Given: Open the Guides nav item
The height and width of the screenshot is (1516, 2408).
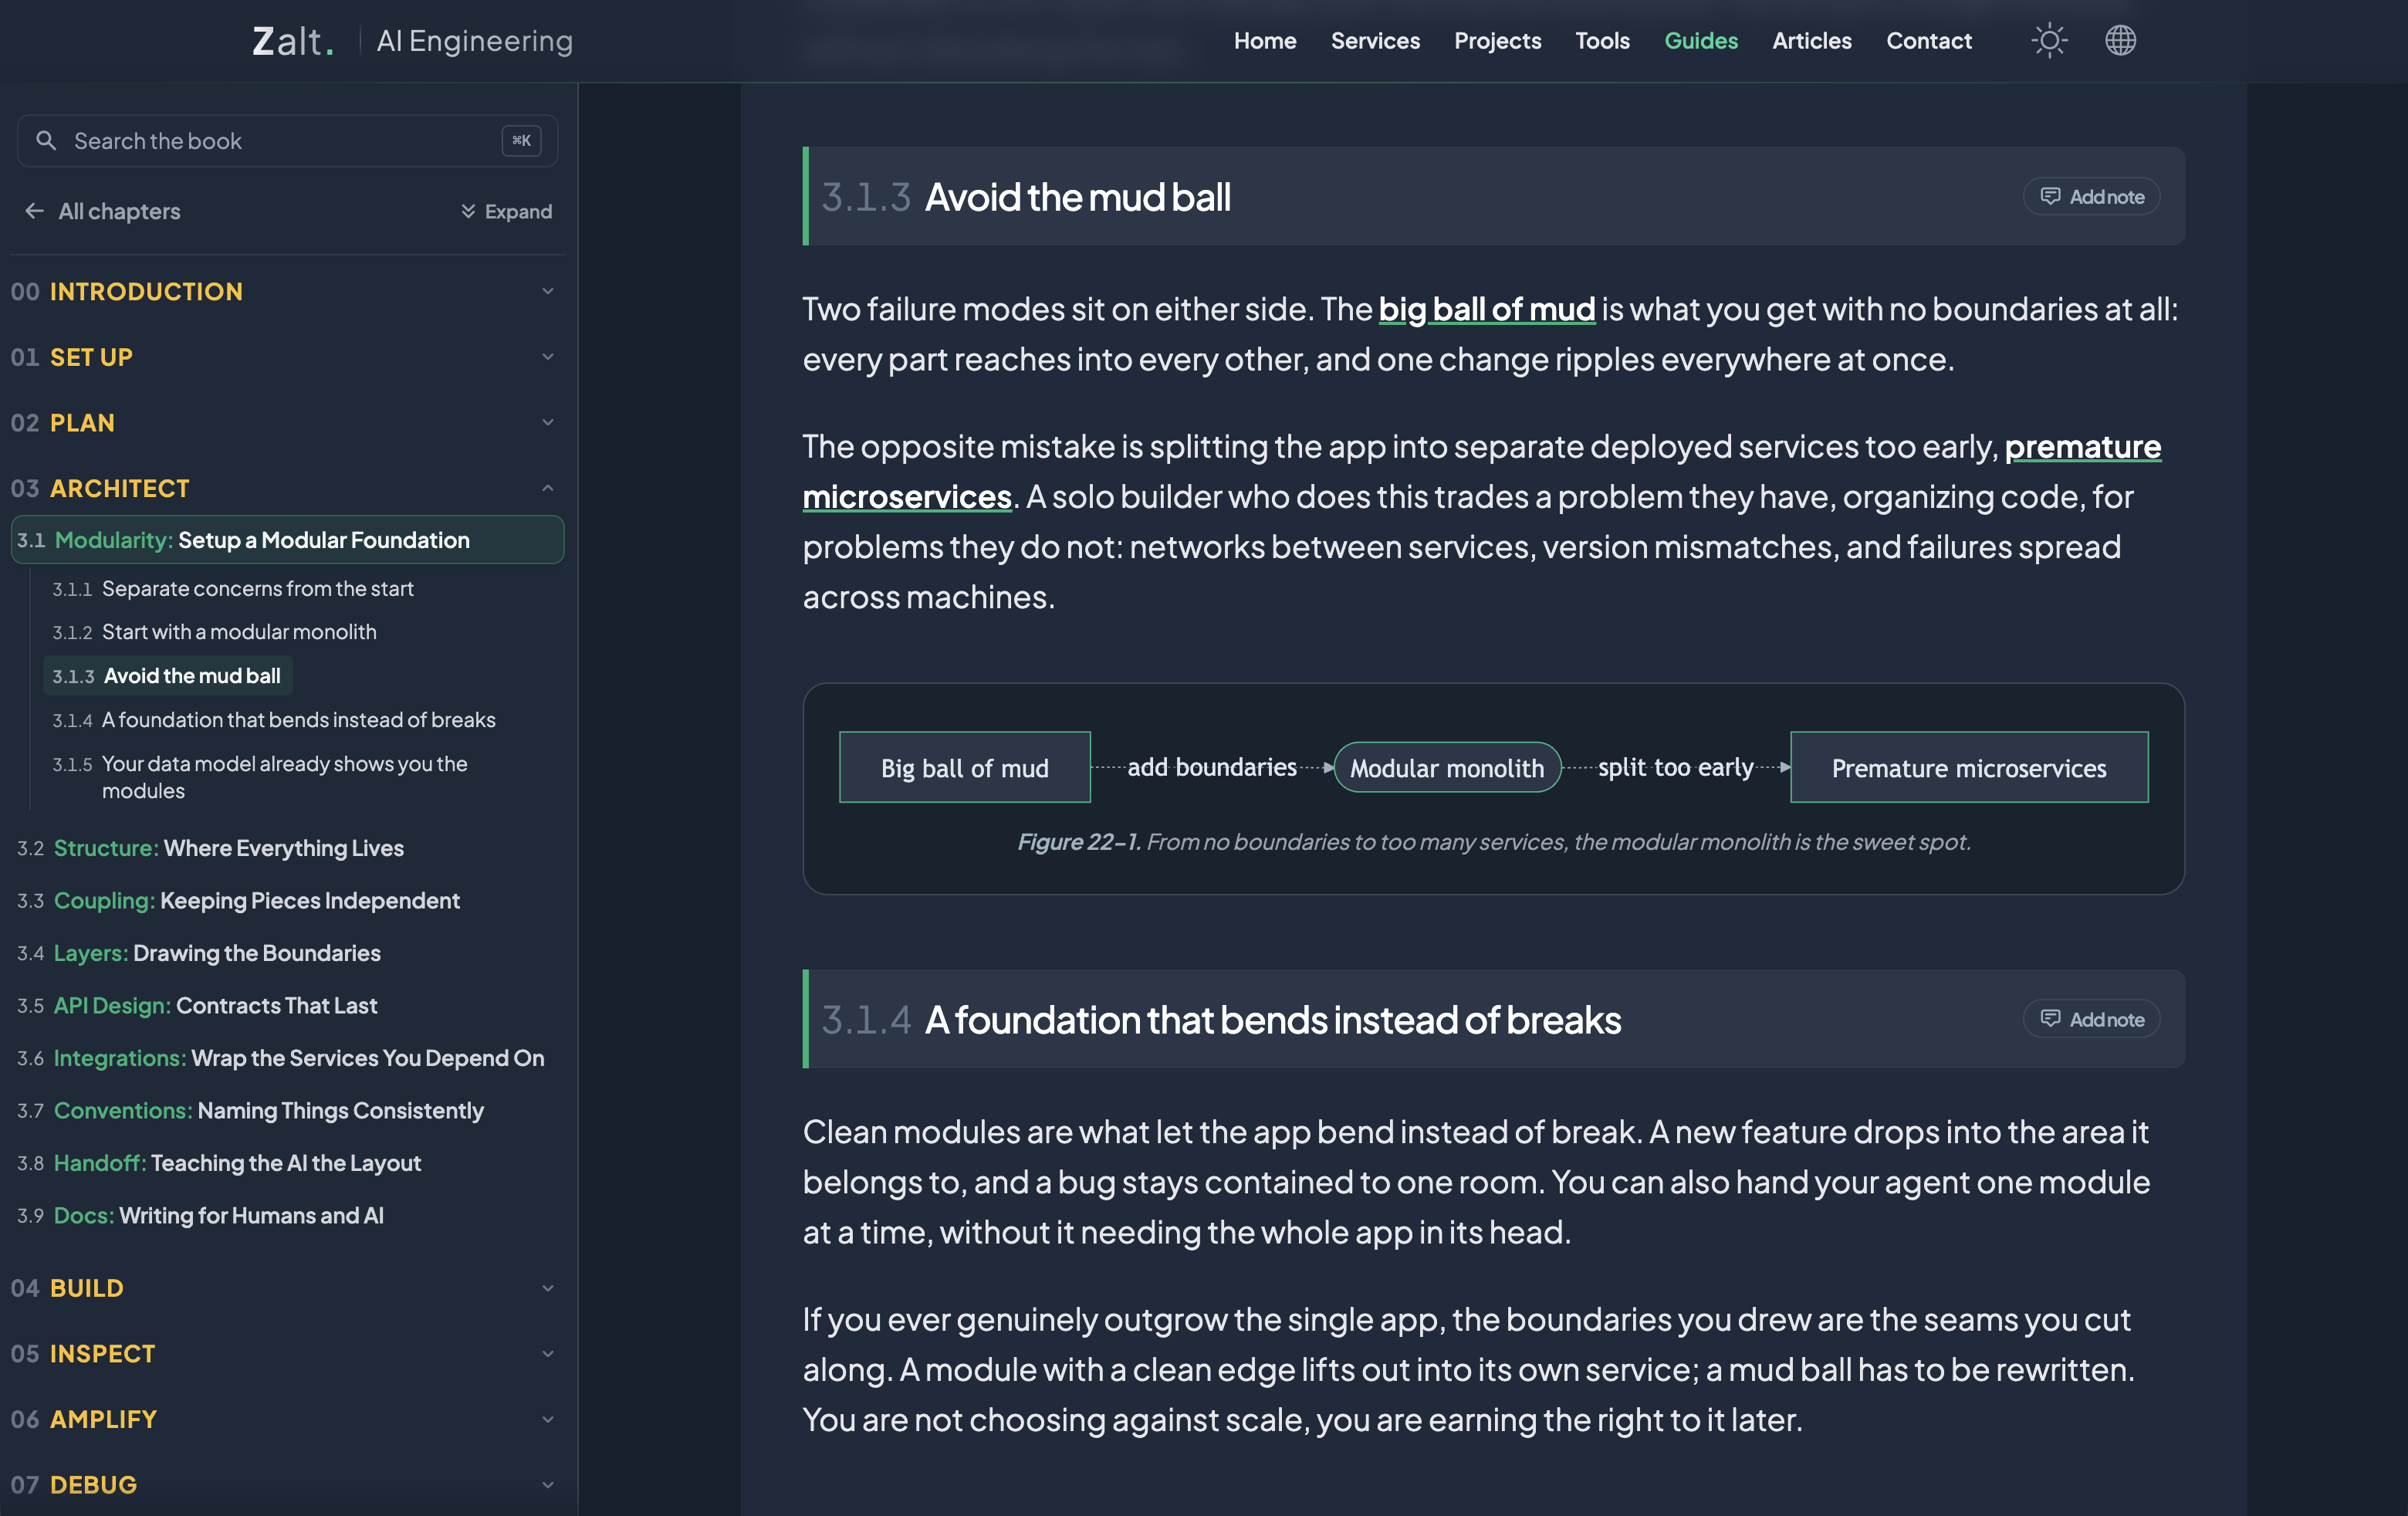Looking at the screenshot, I should [1700, 41].
